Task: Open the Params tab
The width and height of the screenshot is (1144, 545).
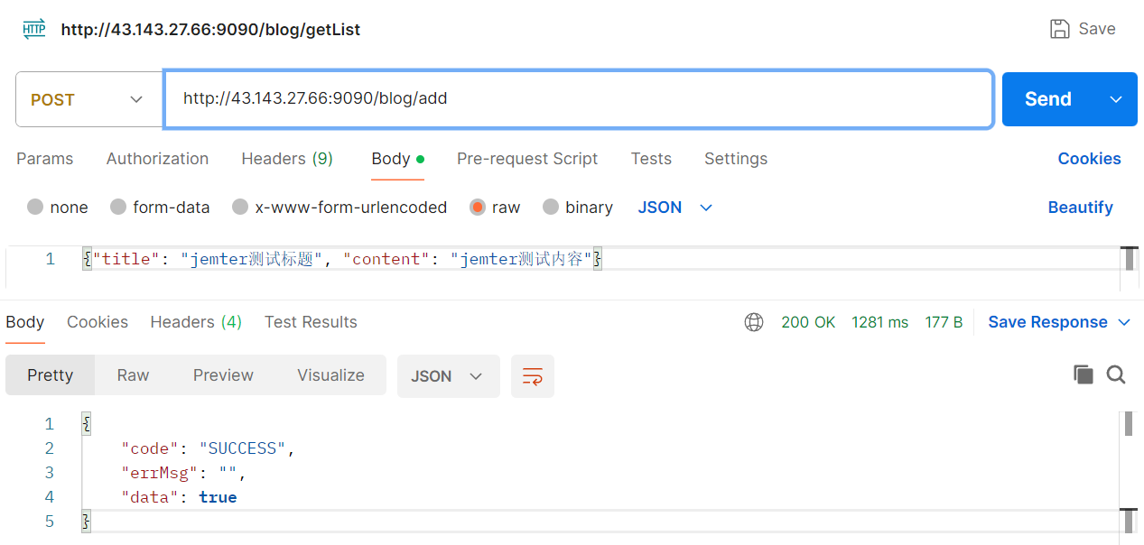Action: [x=44, y=159]
